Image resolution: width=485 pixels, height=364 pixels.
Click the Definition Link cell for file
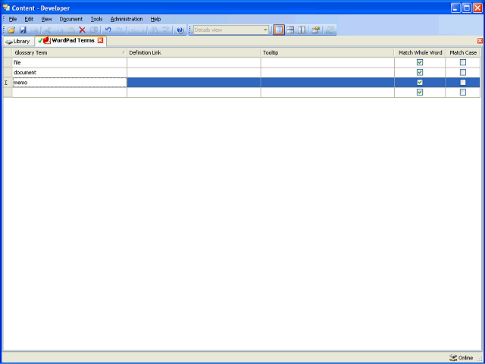coord(194,62)
